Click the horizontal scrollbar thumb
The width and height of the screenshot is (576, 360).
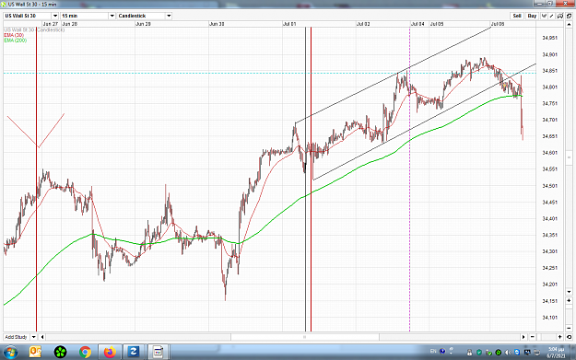tap(305, 337)
